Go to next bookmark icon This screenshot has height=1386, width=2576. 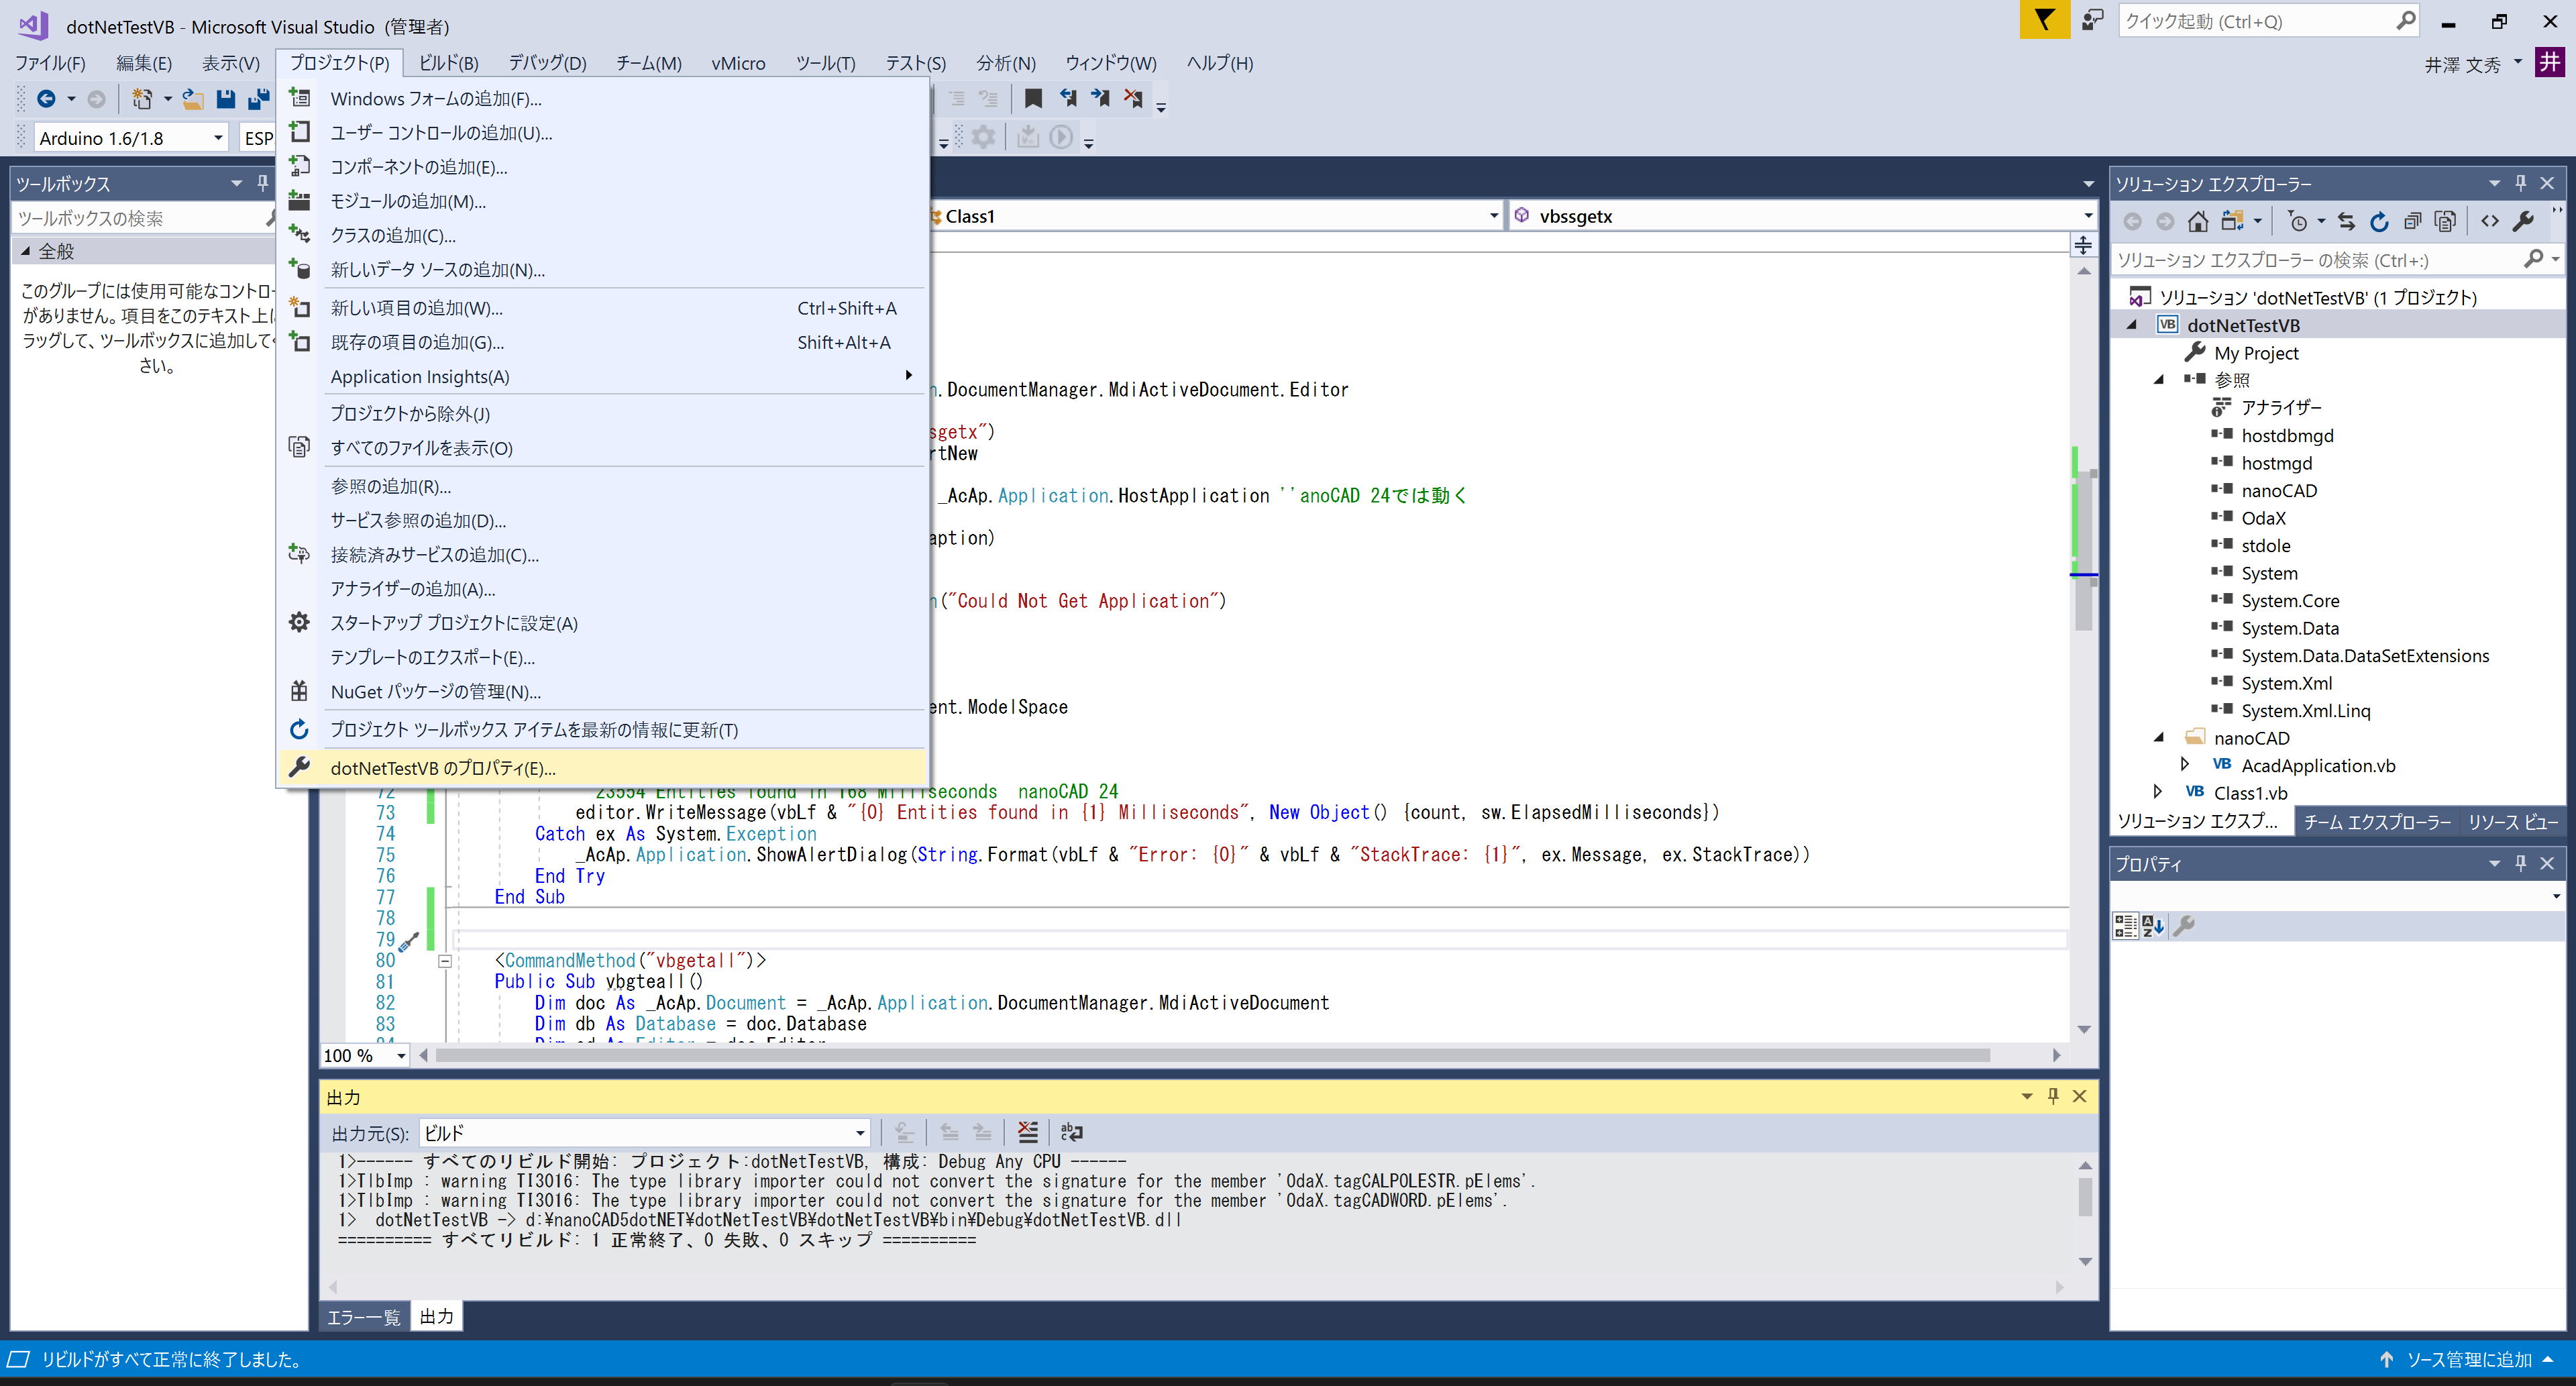coord(1100,98)
